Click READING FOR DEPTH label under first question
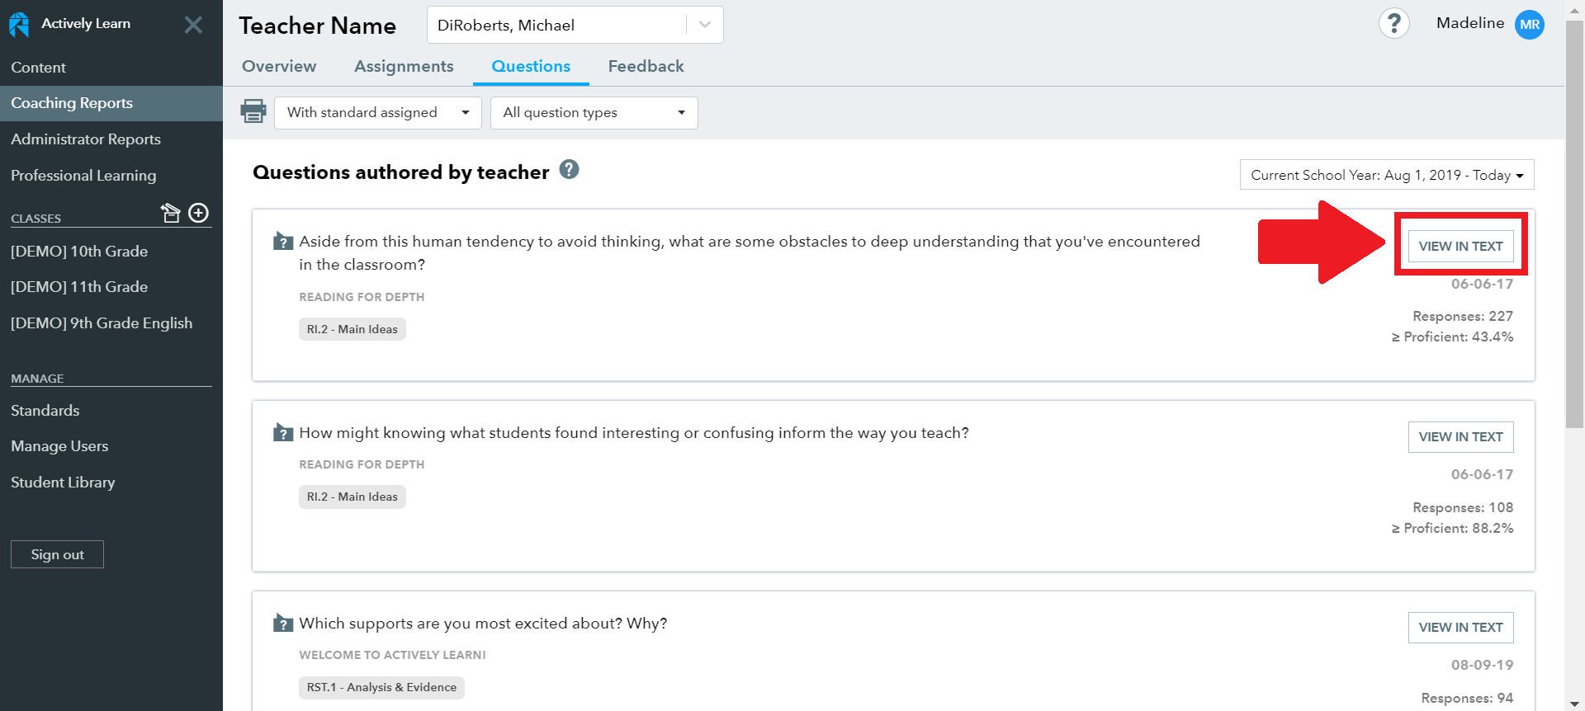 point(362,297)
